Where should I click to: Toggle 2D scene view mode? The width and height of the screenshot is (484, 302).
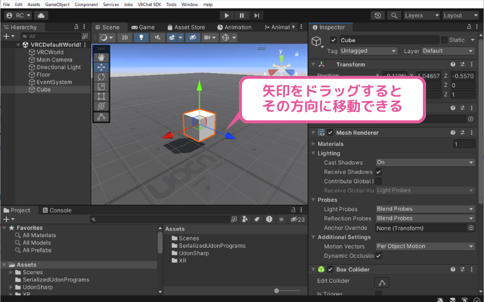[125, 37]
